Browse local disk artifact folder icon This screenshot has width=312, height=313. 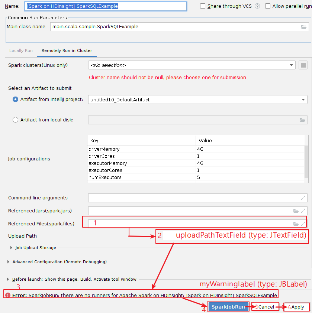pos(302,120)
